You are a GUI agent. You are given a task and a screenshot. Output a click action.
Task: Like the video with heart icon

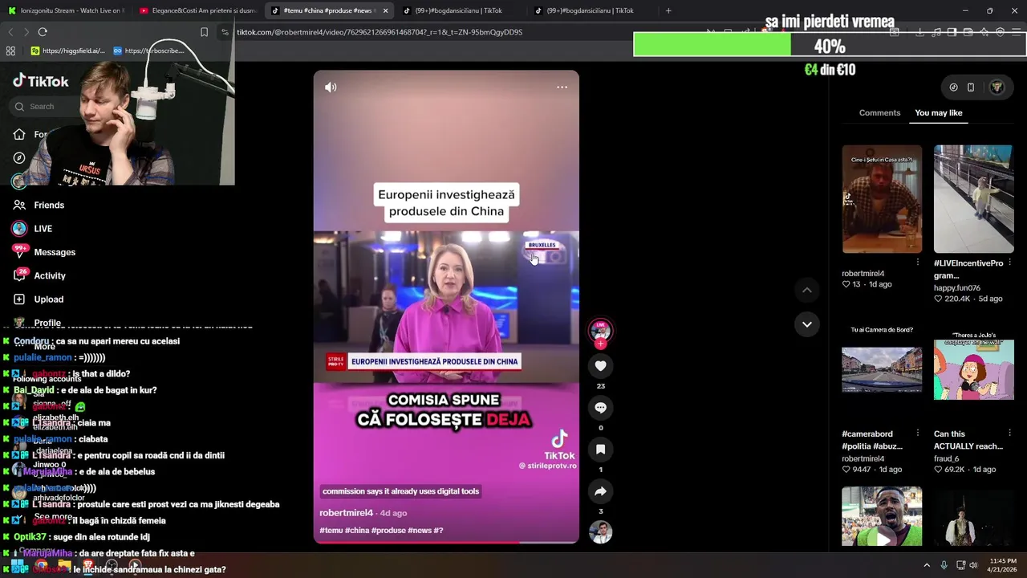(x=600, y=366)
